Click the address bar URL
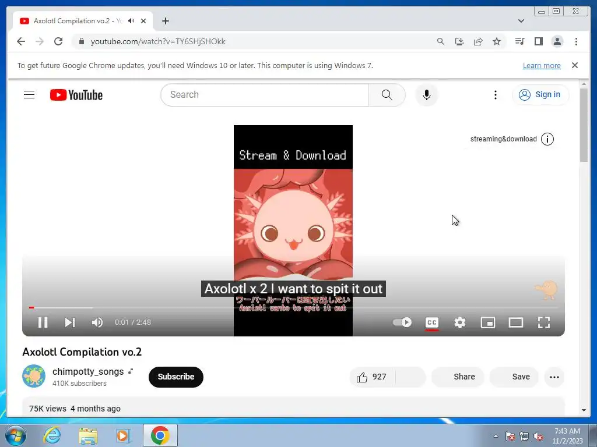Screen dimensions: 597x447 pos(158,41)
